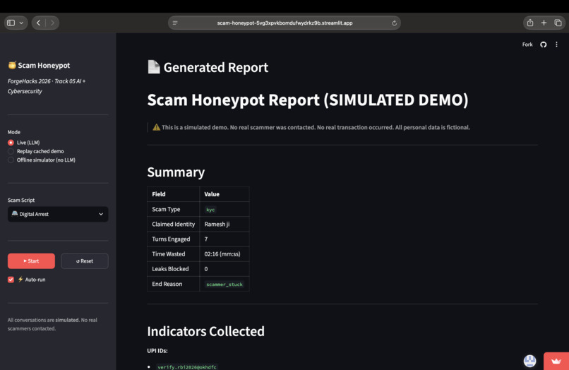The width and height of the screenshot is (569, 370).
Task: Click the Generated Report document icon
Action: (x=153, y=67)
